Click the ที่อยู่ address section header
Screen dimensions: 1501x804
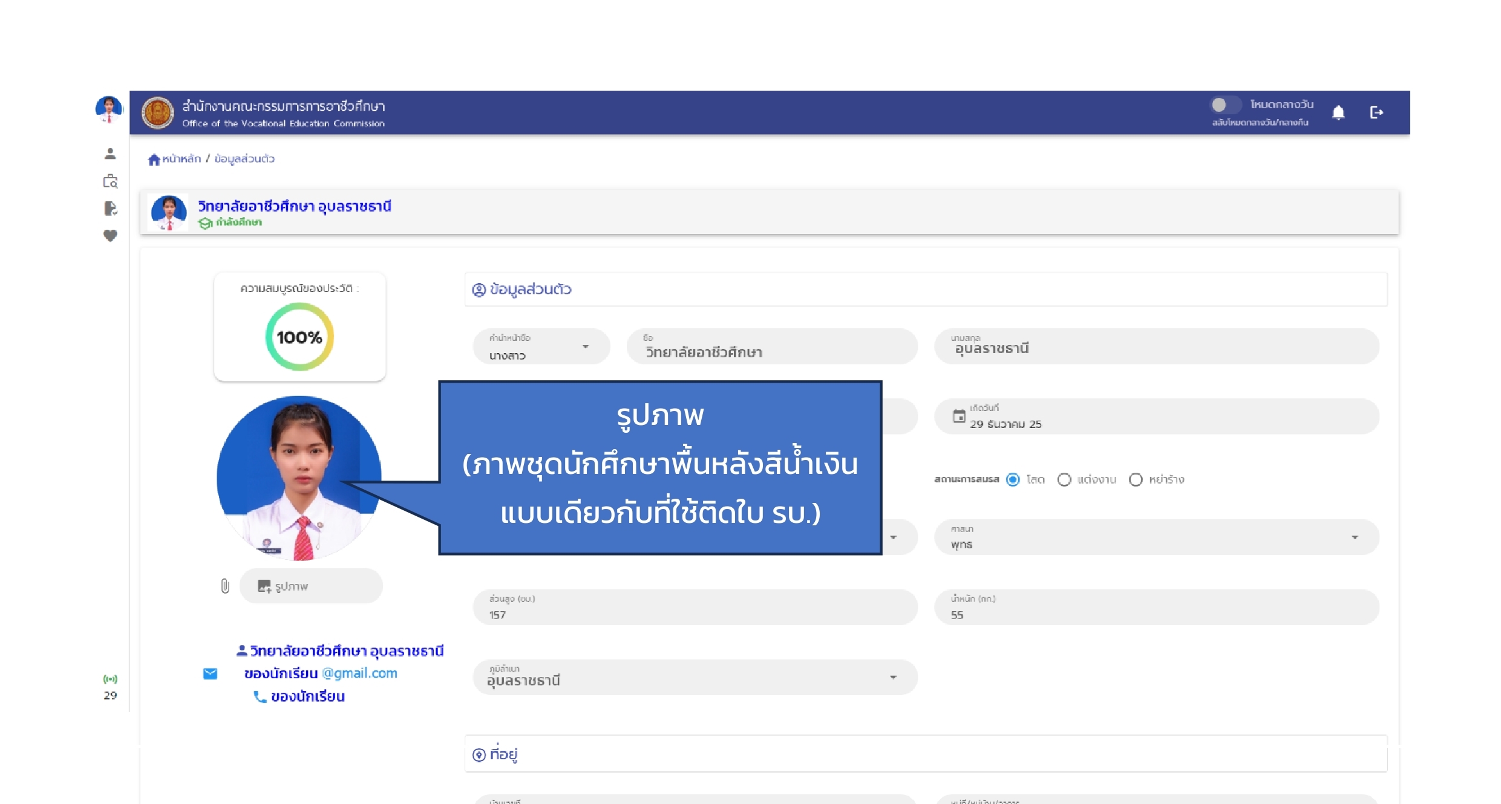coord(926,754)
